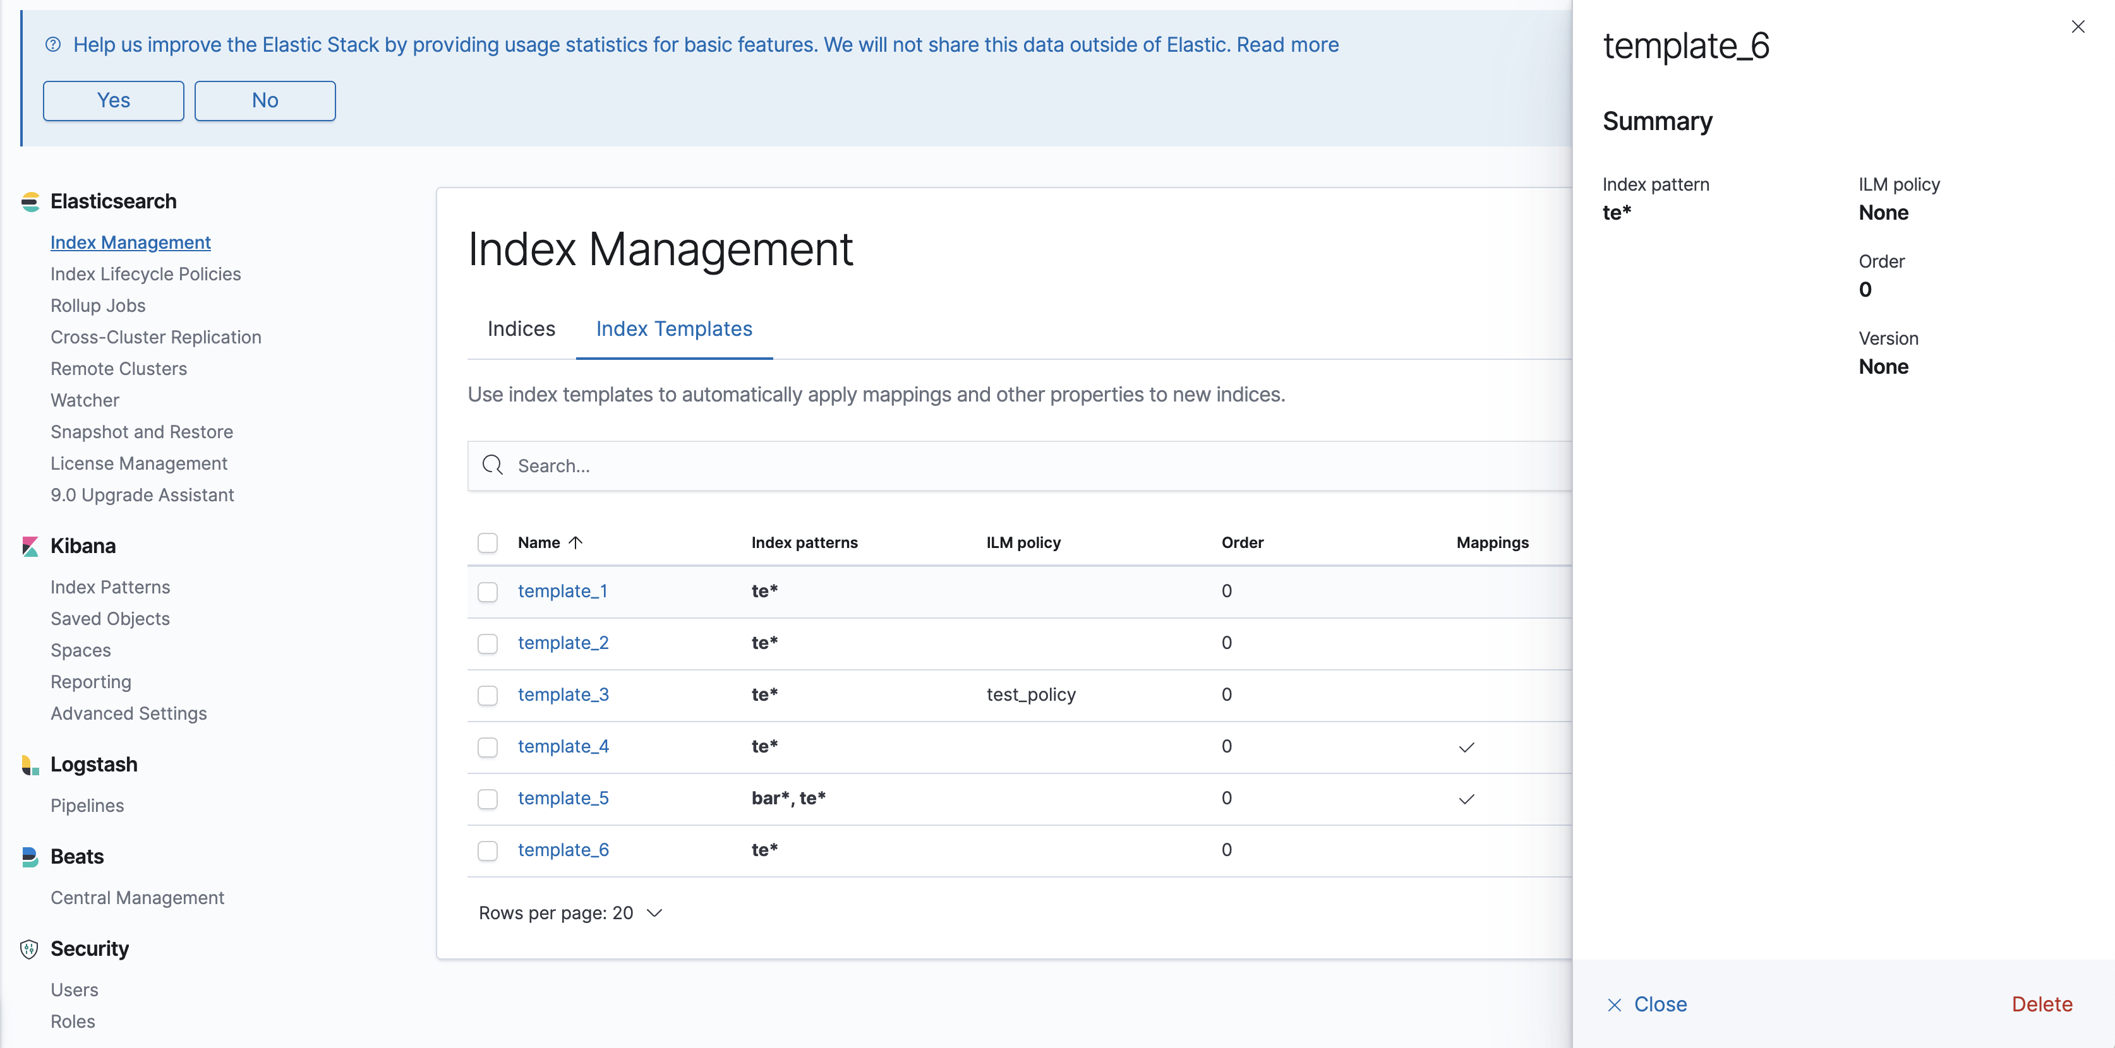Sort by Name column arrow
Image resolution: width=2115 pixels, height=1048 pixels.
[x=575, y=542]
